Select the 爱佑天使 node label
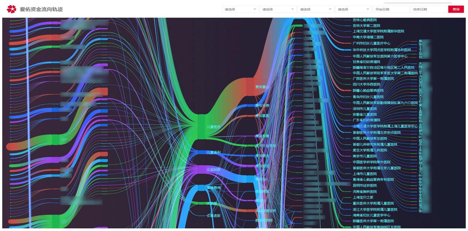Image resolution: width=468 pixels, height=231 pixels. (262, 106)
